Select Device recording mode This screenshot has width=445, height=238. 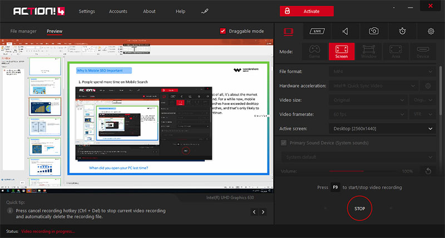pyautogui.click(x=423, y=51)
